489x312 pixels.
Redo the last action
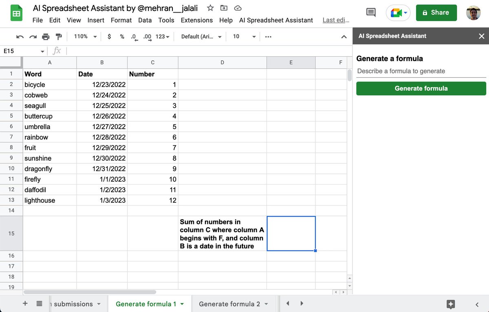pyautogui.click(x=33, y=37)
